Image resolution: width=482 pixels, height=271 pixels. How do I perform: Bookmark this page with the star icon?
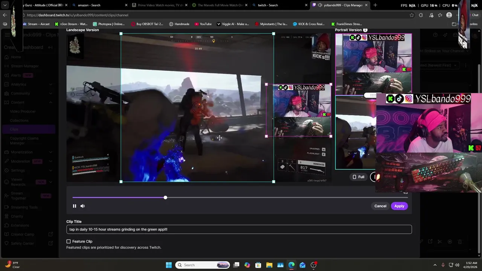coord(412,15)
